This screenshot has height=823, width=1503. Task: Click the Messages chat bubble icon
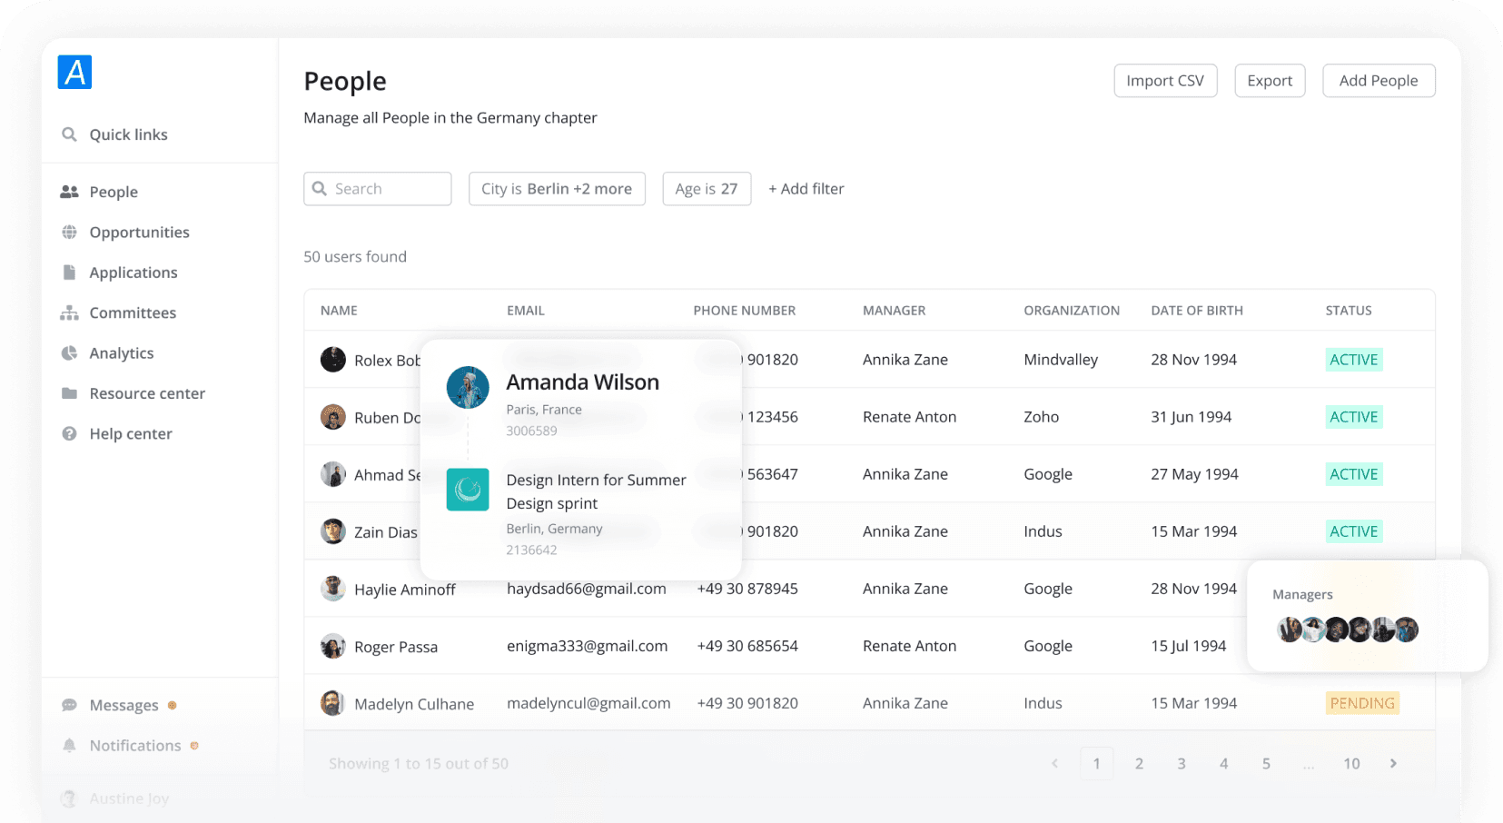point(69,705)
